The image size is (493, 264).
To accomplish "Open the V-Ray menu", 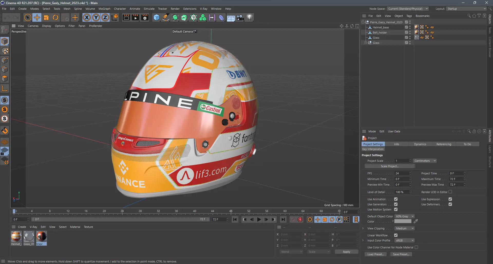I will coord(204,9).
